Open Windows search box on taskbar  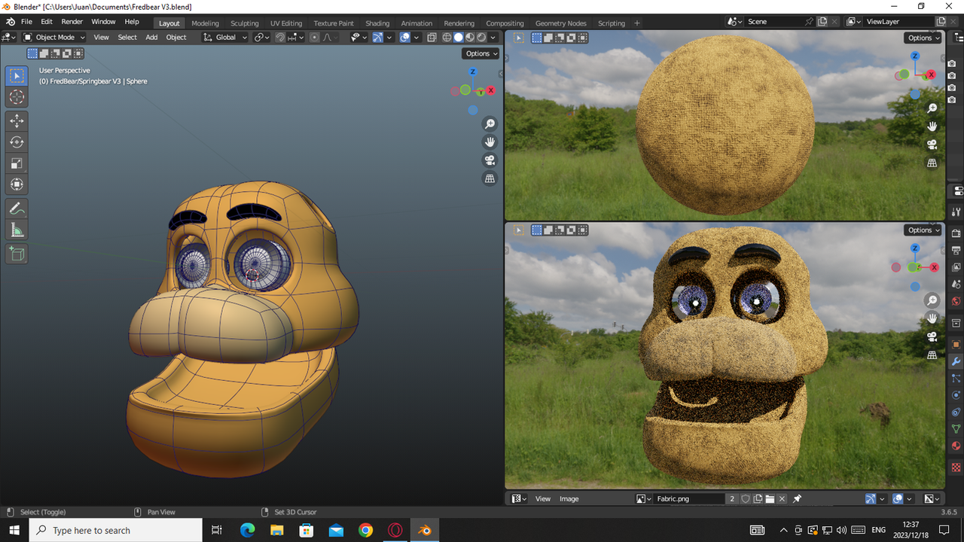[x=116, y=530]
